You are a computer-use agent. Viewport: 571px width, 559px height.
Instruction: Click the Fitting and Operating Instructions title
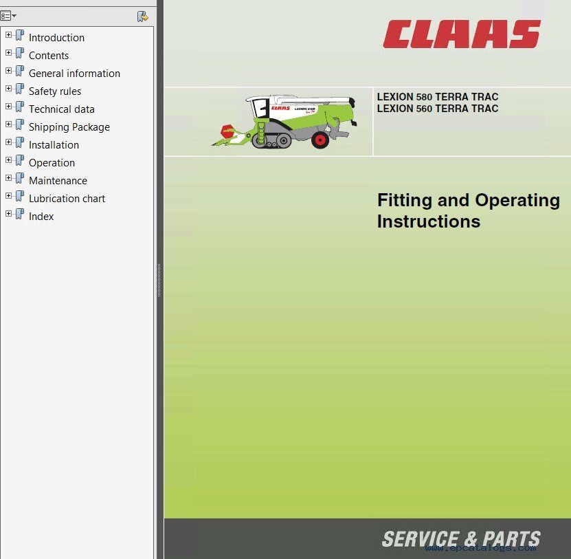click(x=469, y=210)
